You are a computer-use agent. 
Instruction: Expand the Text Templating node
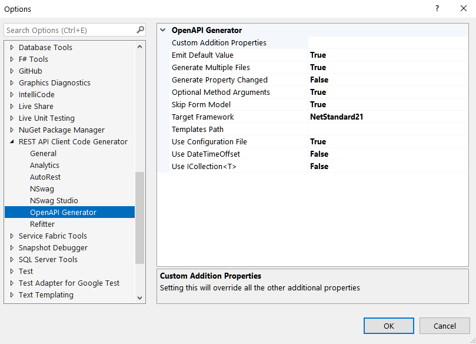pyautogui.click(x=12, y=295)
